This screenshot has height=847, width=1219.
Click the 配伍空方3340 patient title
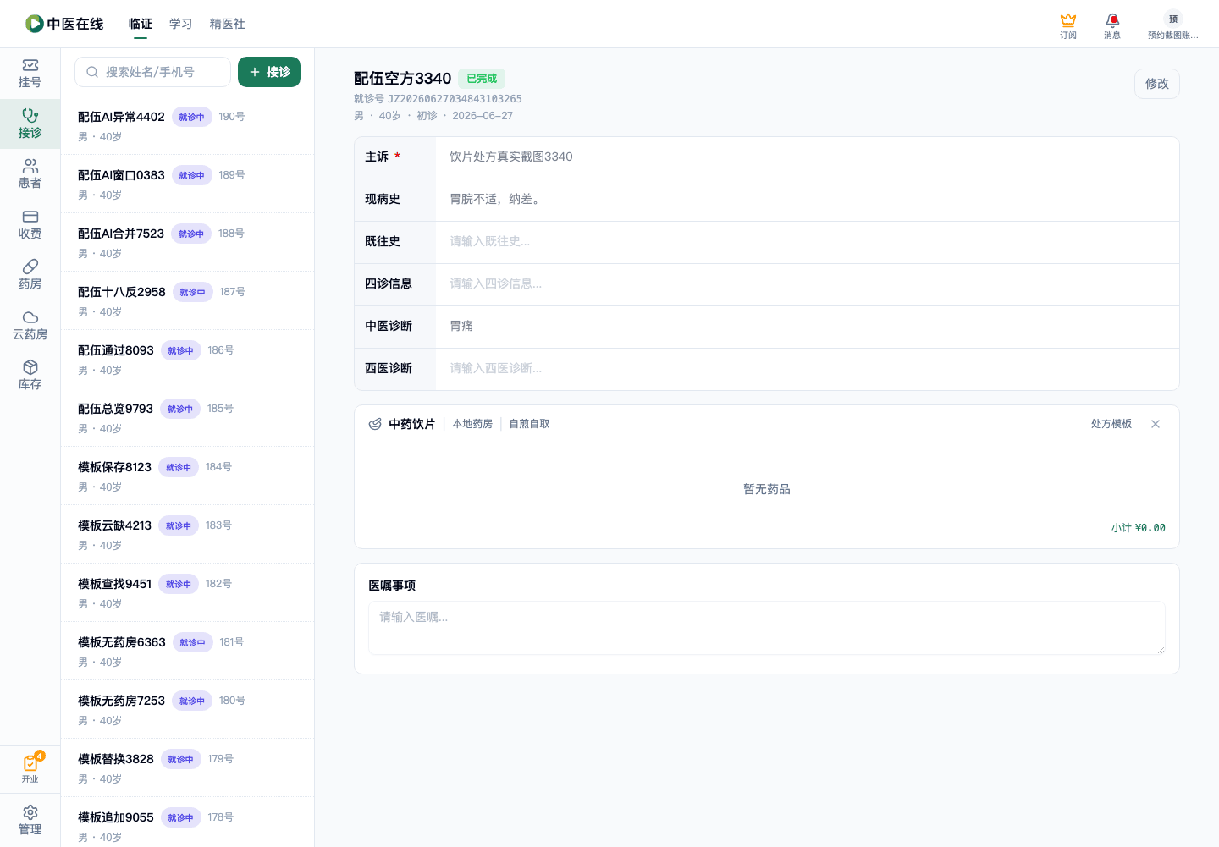[403, 79]
